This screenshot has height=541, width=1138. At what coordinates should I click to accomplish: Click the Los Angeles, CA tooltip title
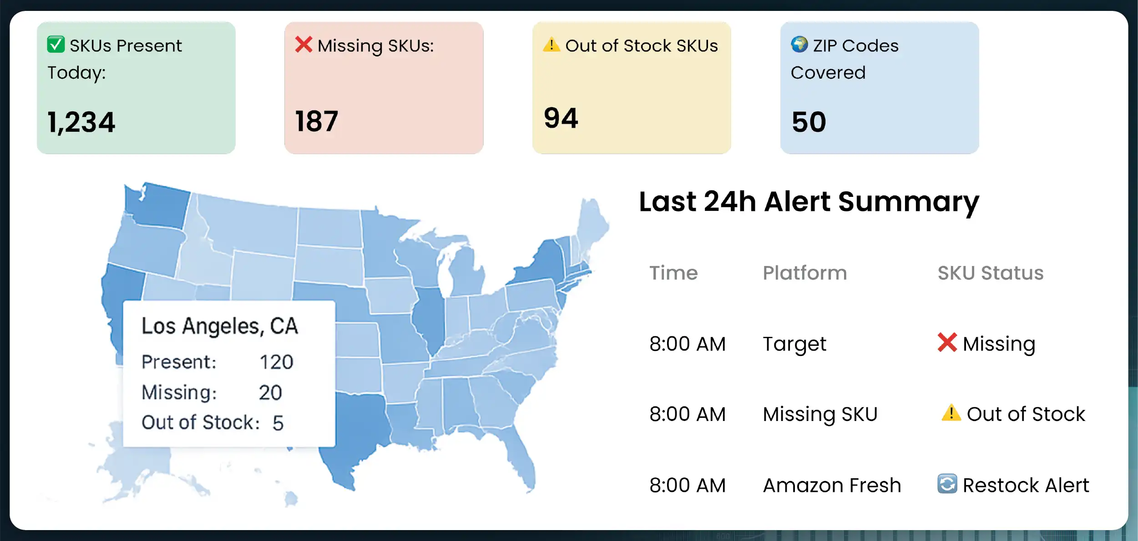click(220, 326)
